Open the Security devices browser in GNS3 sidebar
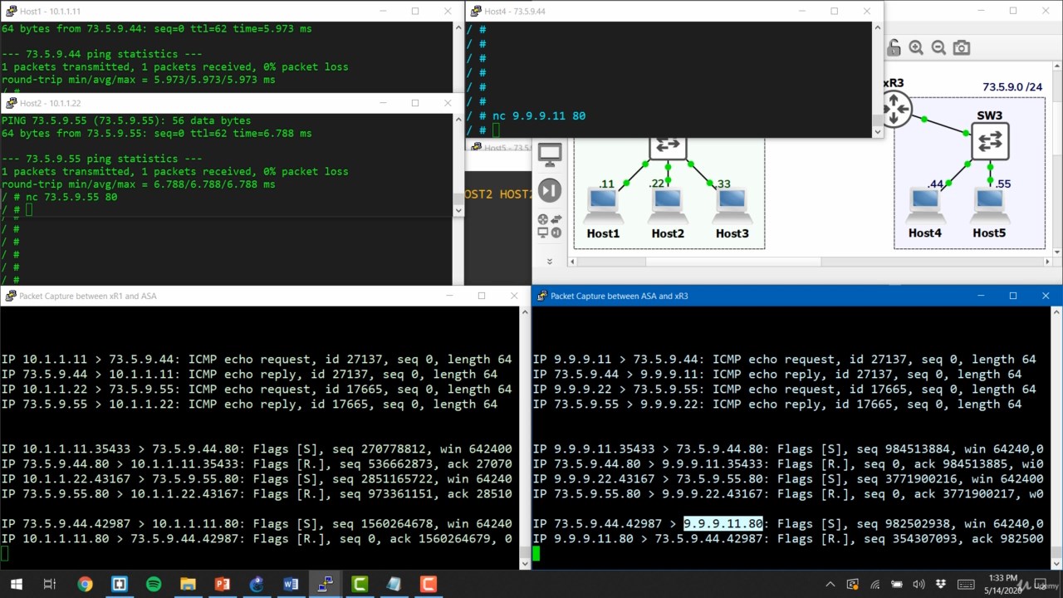 [550, 189]
